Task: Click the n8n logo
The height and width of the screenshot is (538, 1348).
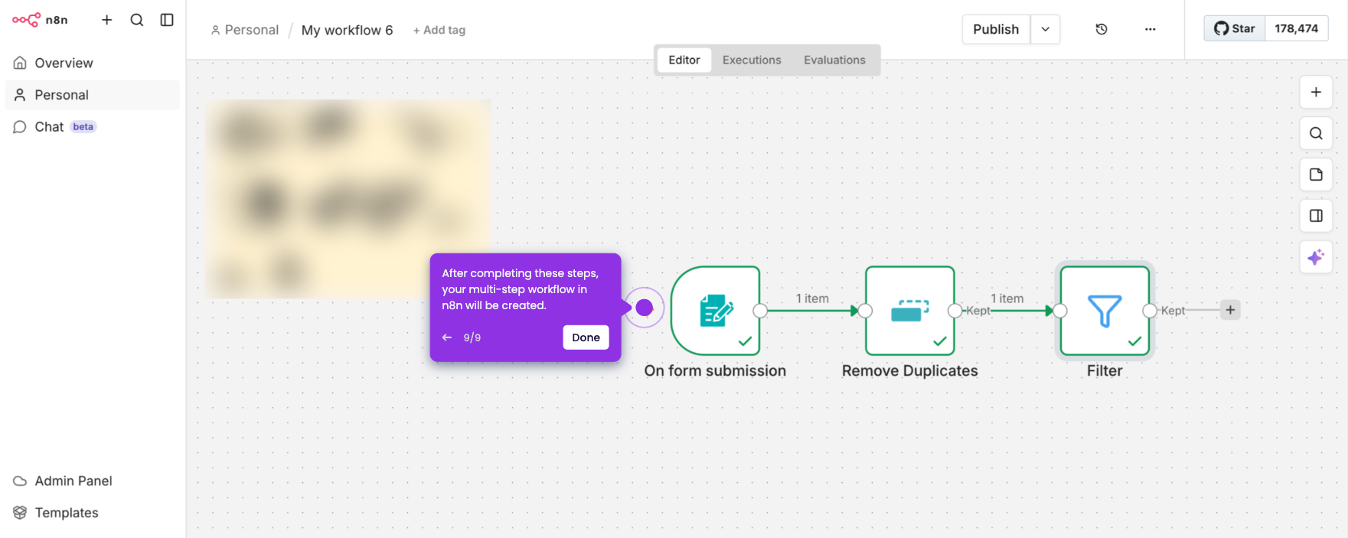Action: click(x=40, y=20)
